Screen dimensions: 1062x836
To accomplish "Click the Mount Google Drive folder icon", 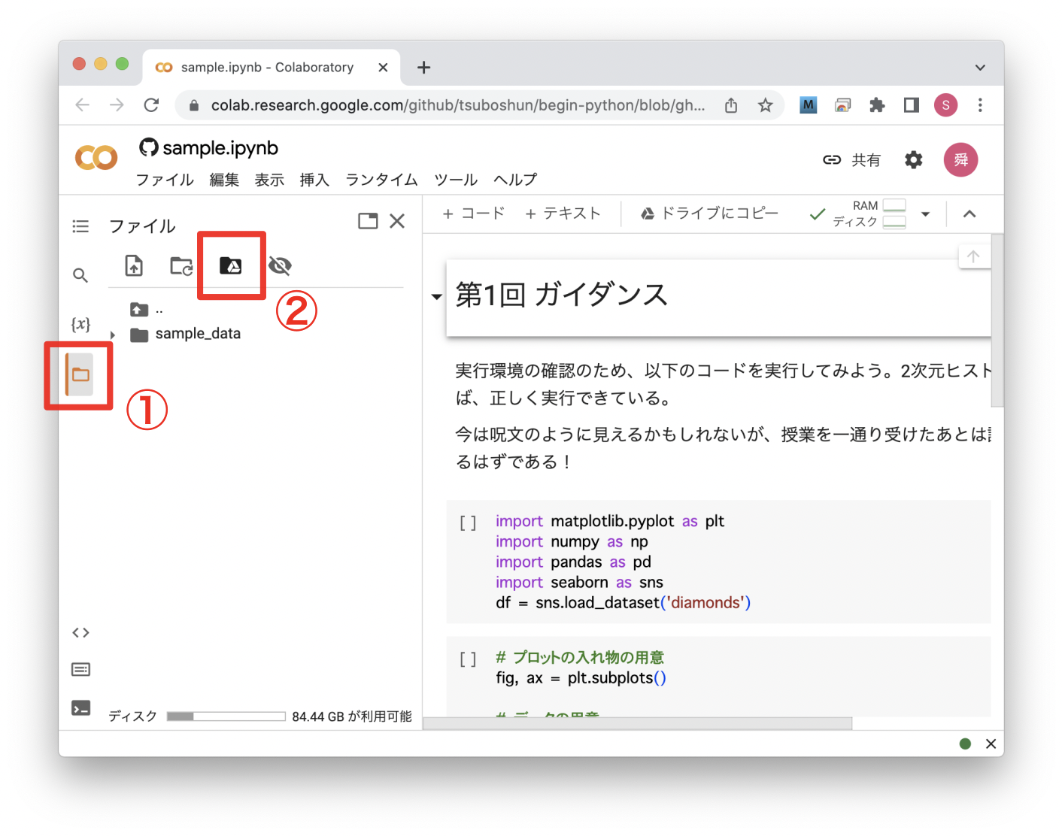I will (x=230, y=265).
